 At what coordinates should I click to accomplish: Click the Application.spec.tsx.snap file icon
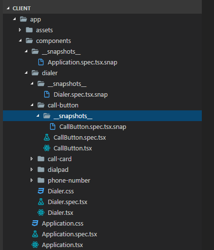coord(41,62)
